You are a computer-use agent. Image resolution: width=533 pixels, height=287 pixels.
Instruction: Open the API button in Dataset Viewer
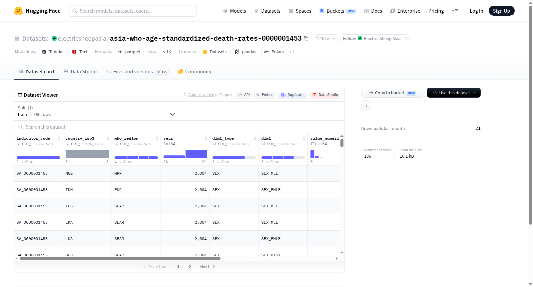click(x=244, y=95)
